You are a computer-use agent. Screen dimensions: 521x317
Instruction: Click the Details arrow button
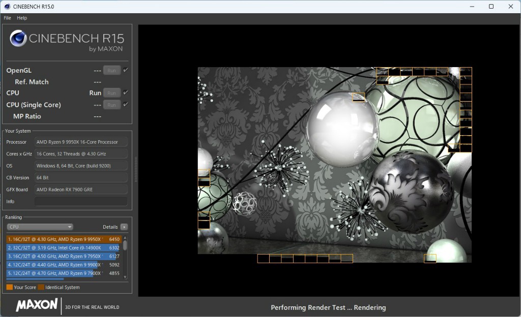coord(124,227)
